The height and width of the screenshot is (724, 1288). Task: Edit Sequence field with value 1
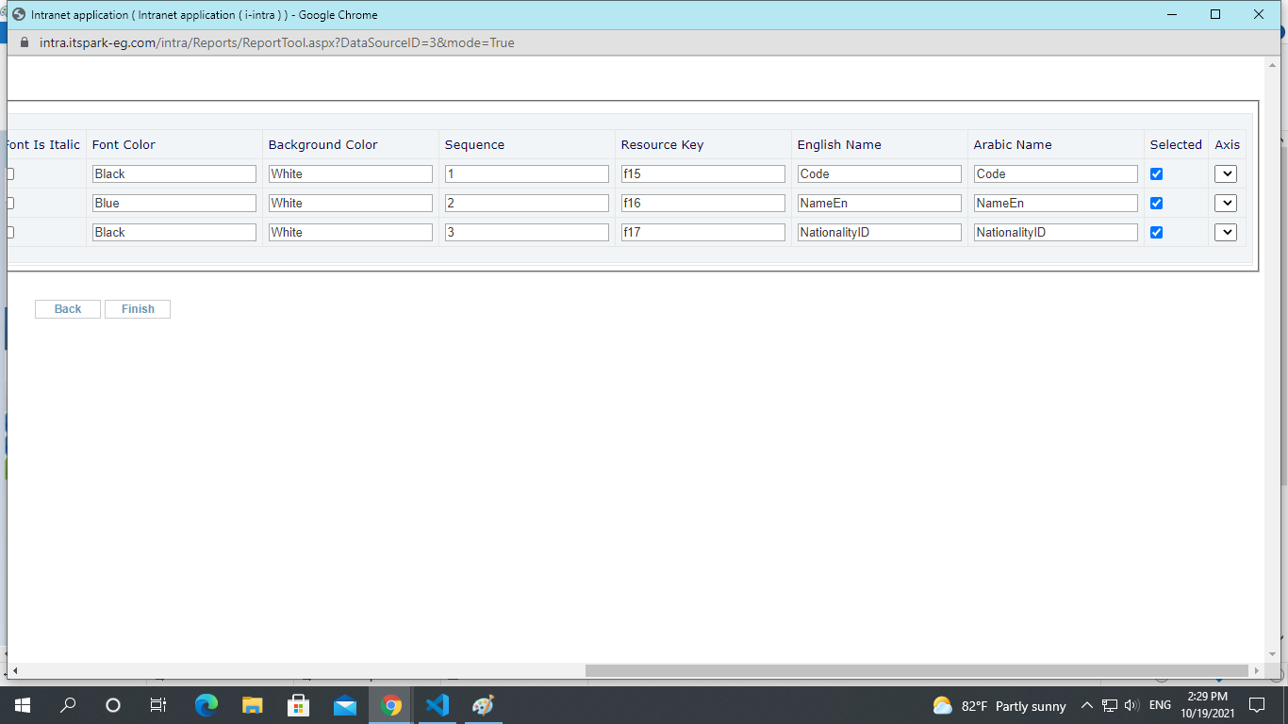point(527,173)
